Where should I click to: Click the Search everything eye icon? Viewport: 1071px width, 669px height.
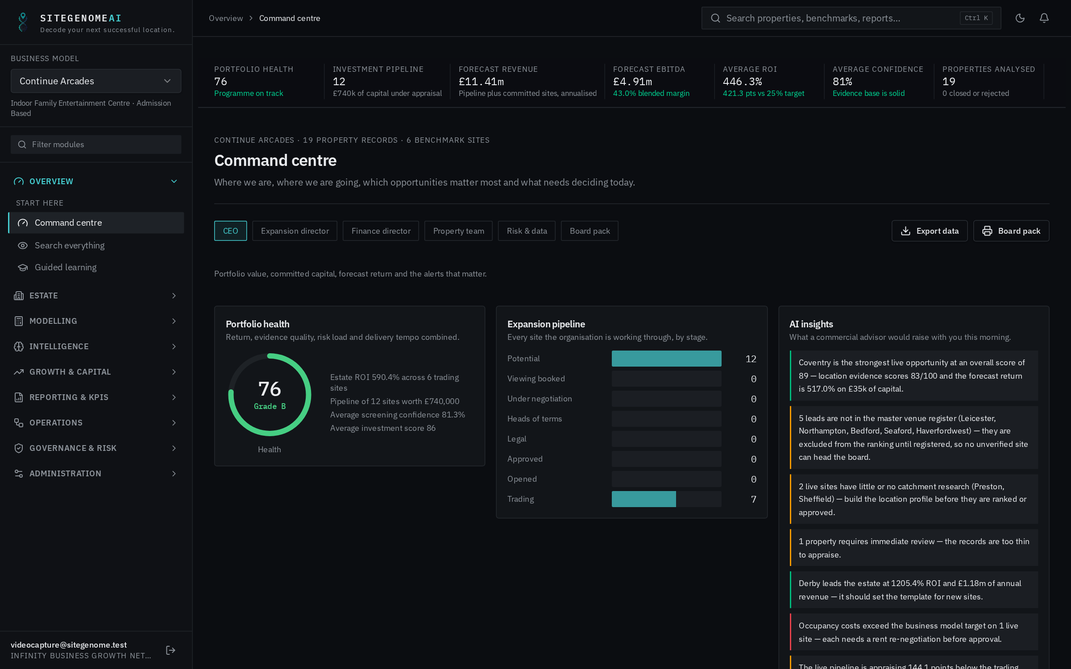23,246
